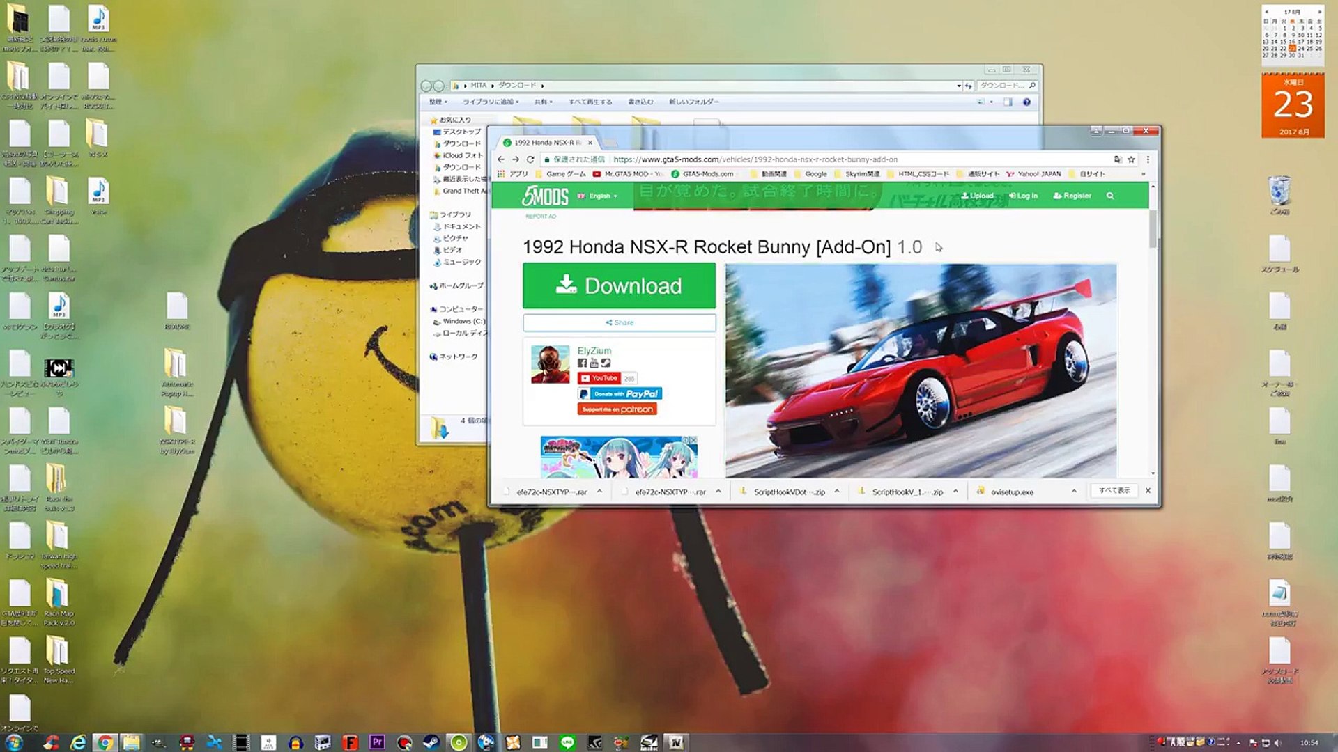Open the Game ゲーム bookmark folder

560,174
